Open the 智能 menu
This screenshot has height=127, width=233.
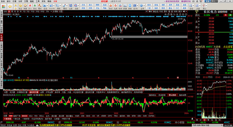click(32, 1)
